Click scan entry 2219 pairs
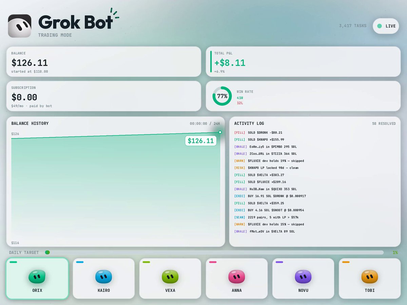The width and height of the screenshot is (407, 305). [x=266, y=217]
